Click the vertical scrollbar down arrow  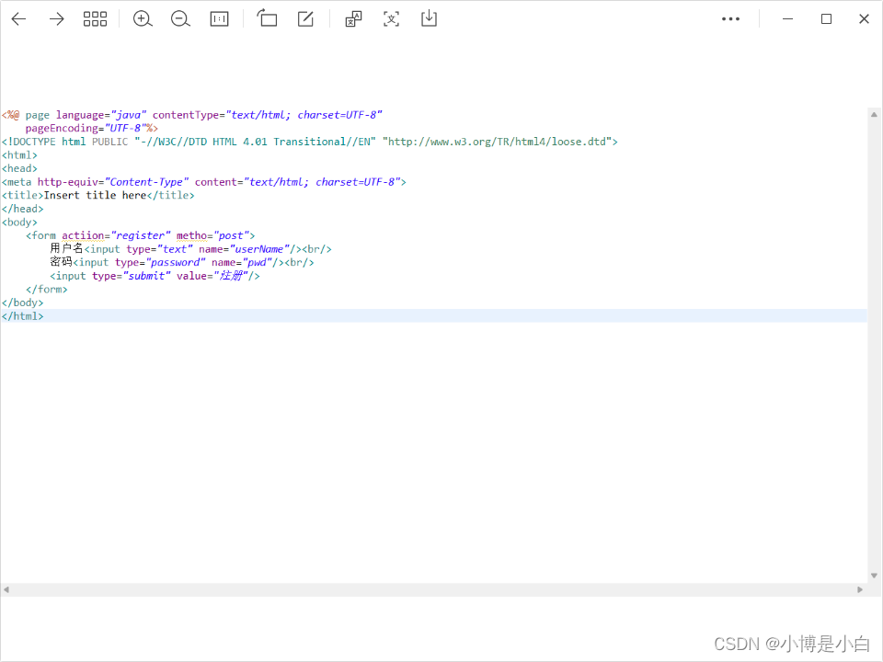pyautogui.click(x=874, y=576)
